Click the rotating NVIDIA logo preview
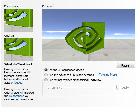 [89, 35]
